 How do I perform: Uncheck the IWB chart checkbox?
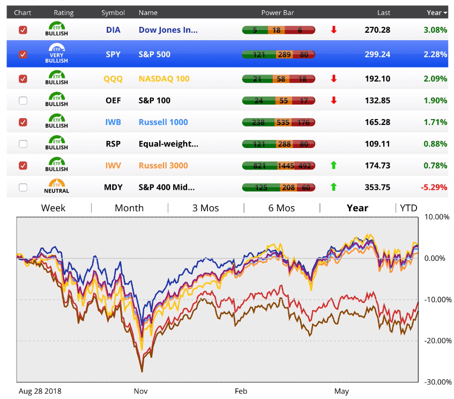pyautogui.click(x=23, y=122)
